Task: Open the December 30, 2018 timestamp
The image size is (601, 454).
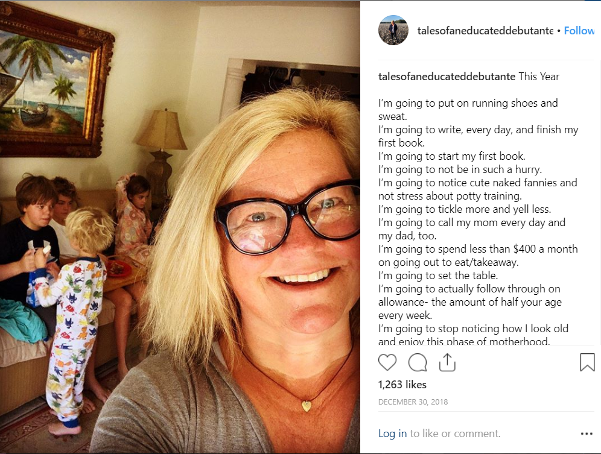Action: point(413,402)
